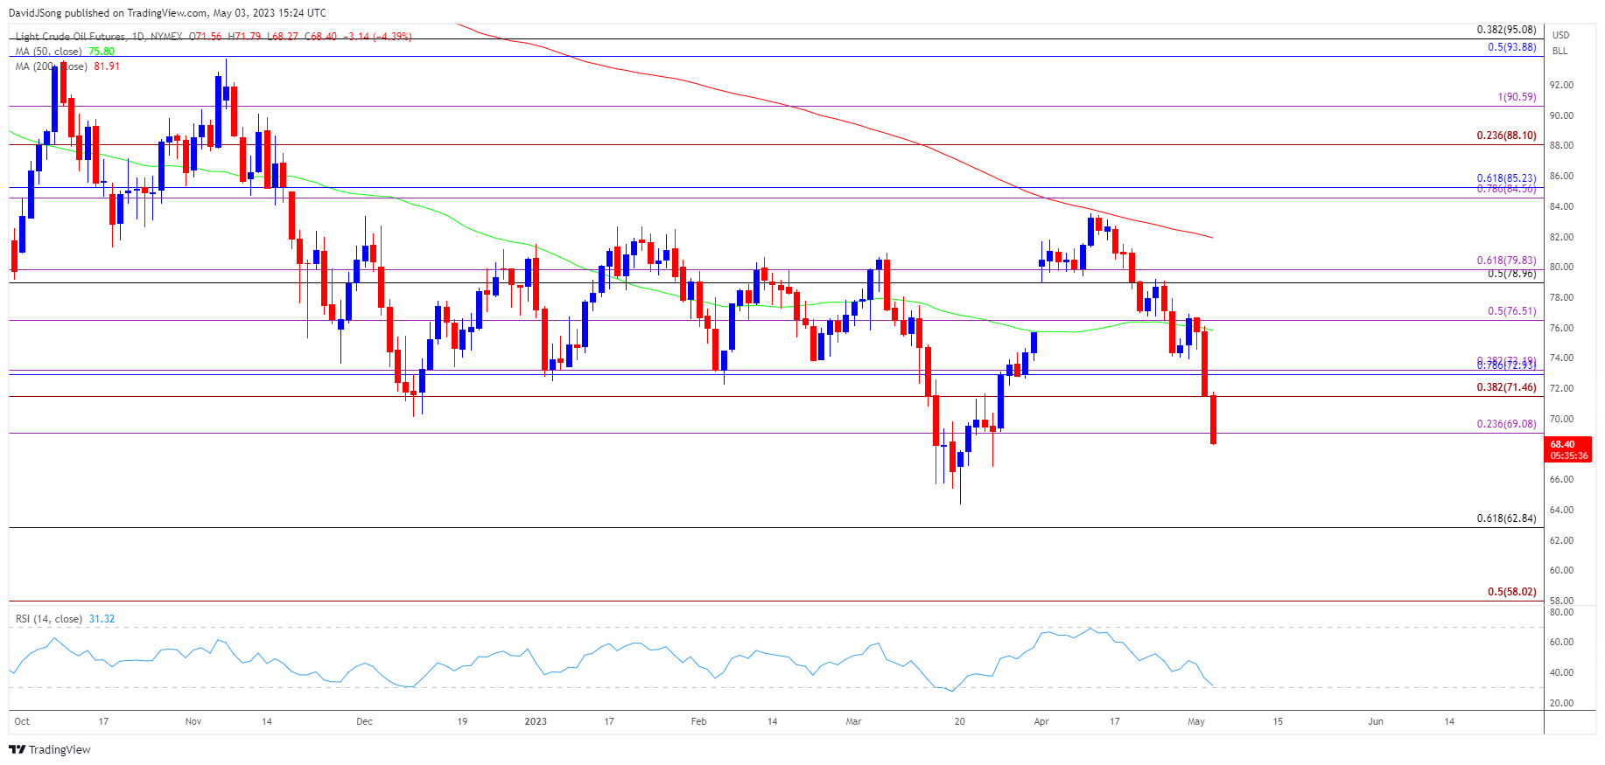The height and width of the screenshot is (765, 1605).
Task: Select the 0.382(71.46) Fibonacci label
Action: 1506,387
